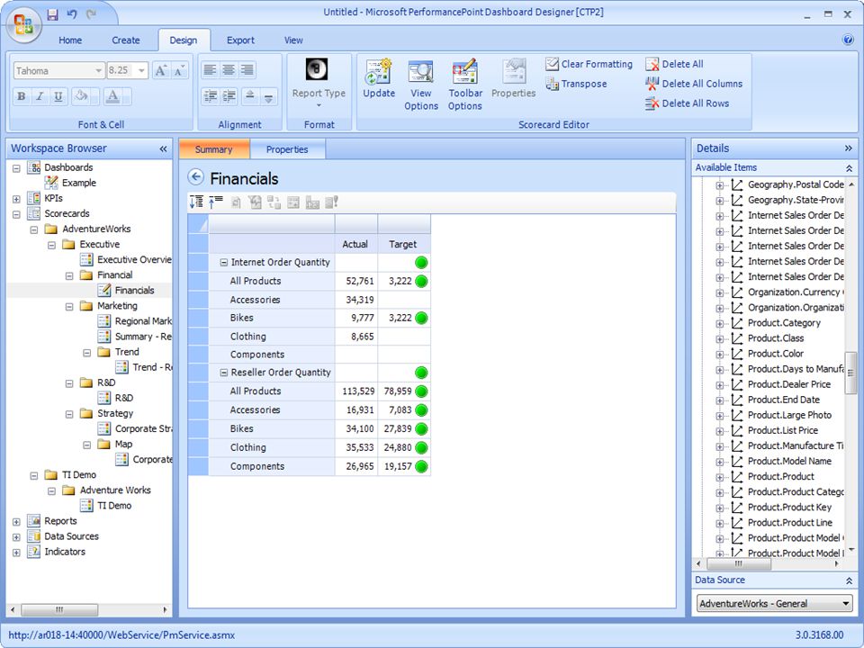Viewport: 864px width, 648px height.
Task: Increase font size with the grow font icon
Action: (160, 70)
